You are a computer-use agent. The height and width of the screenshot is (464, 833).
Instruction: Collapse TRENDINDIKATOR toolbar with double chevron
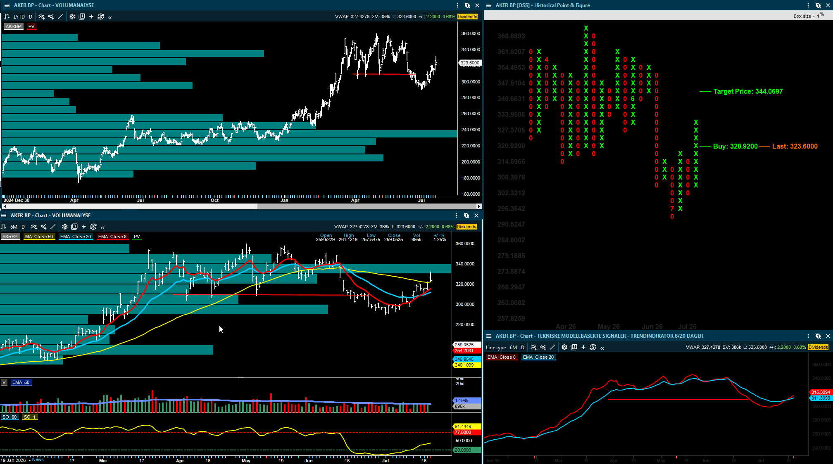[x=602, y=348]
